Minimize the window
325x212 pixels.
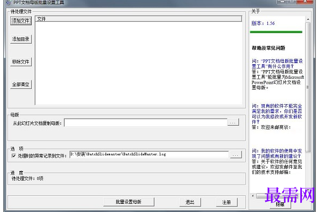coord(282,2)
